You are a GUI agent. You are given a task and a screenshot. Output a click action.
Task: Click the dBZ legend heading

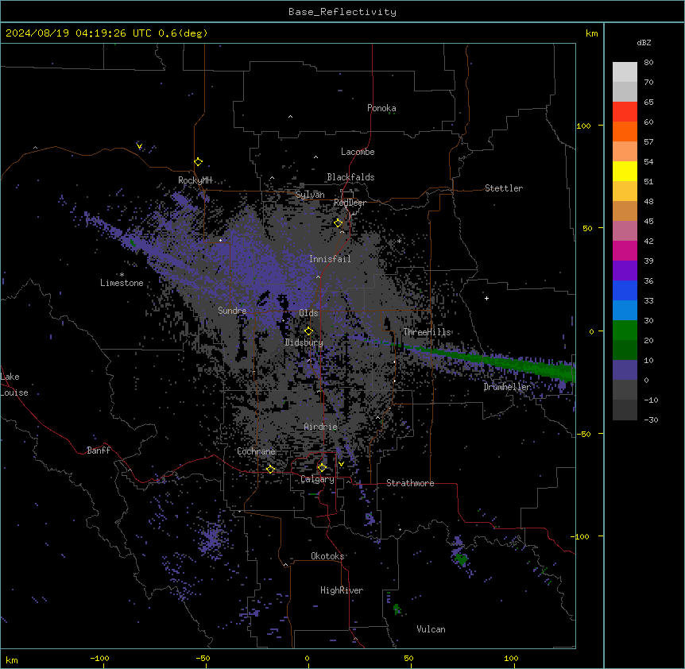644,43
